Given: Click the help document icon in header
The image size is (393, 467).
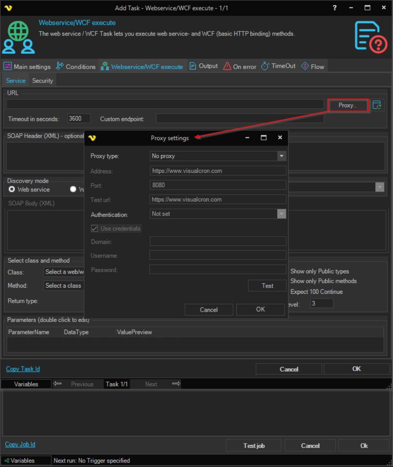Looking at the screenshot, I should tap(370, 37).
